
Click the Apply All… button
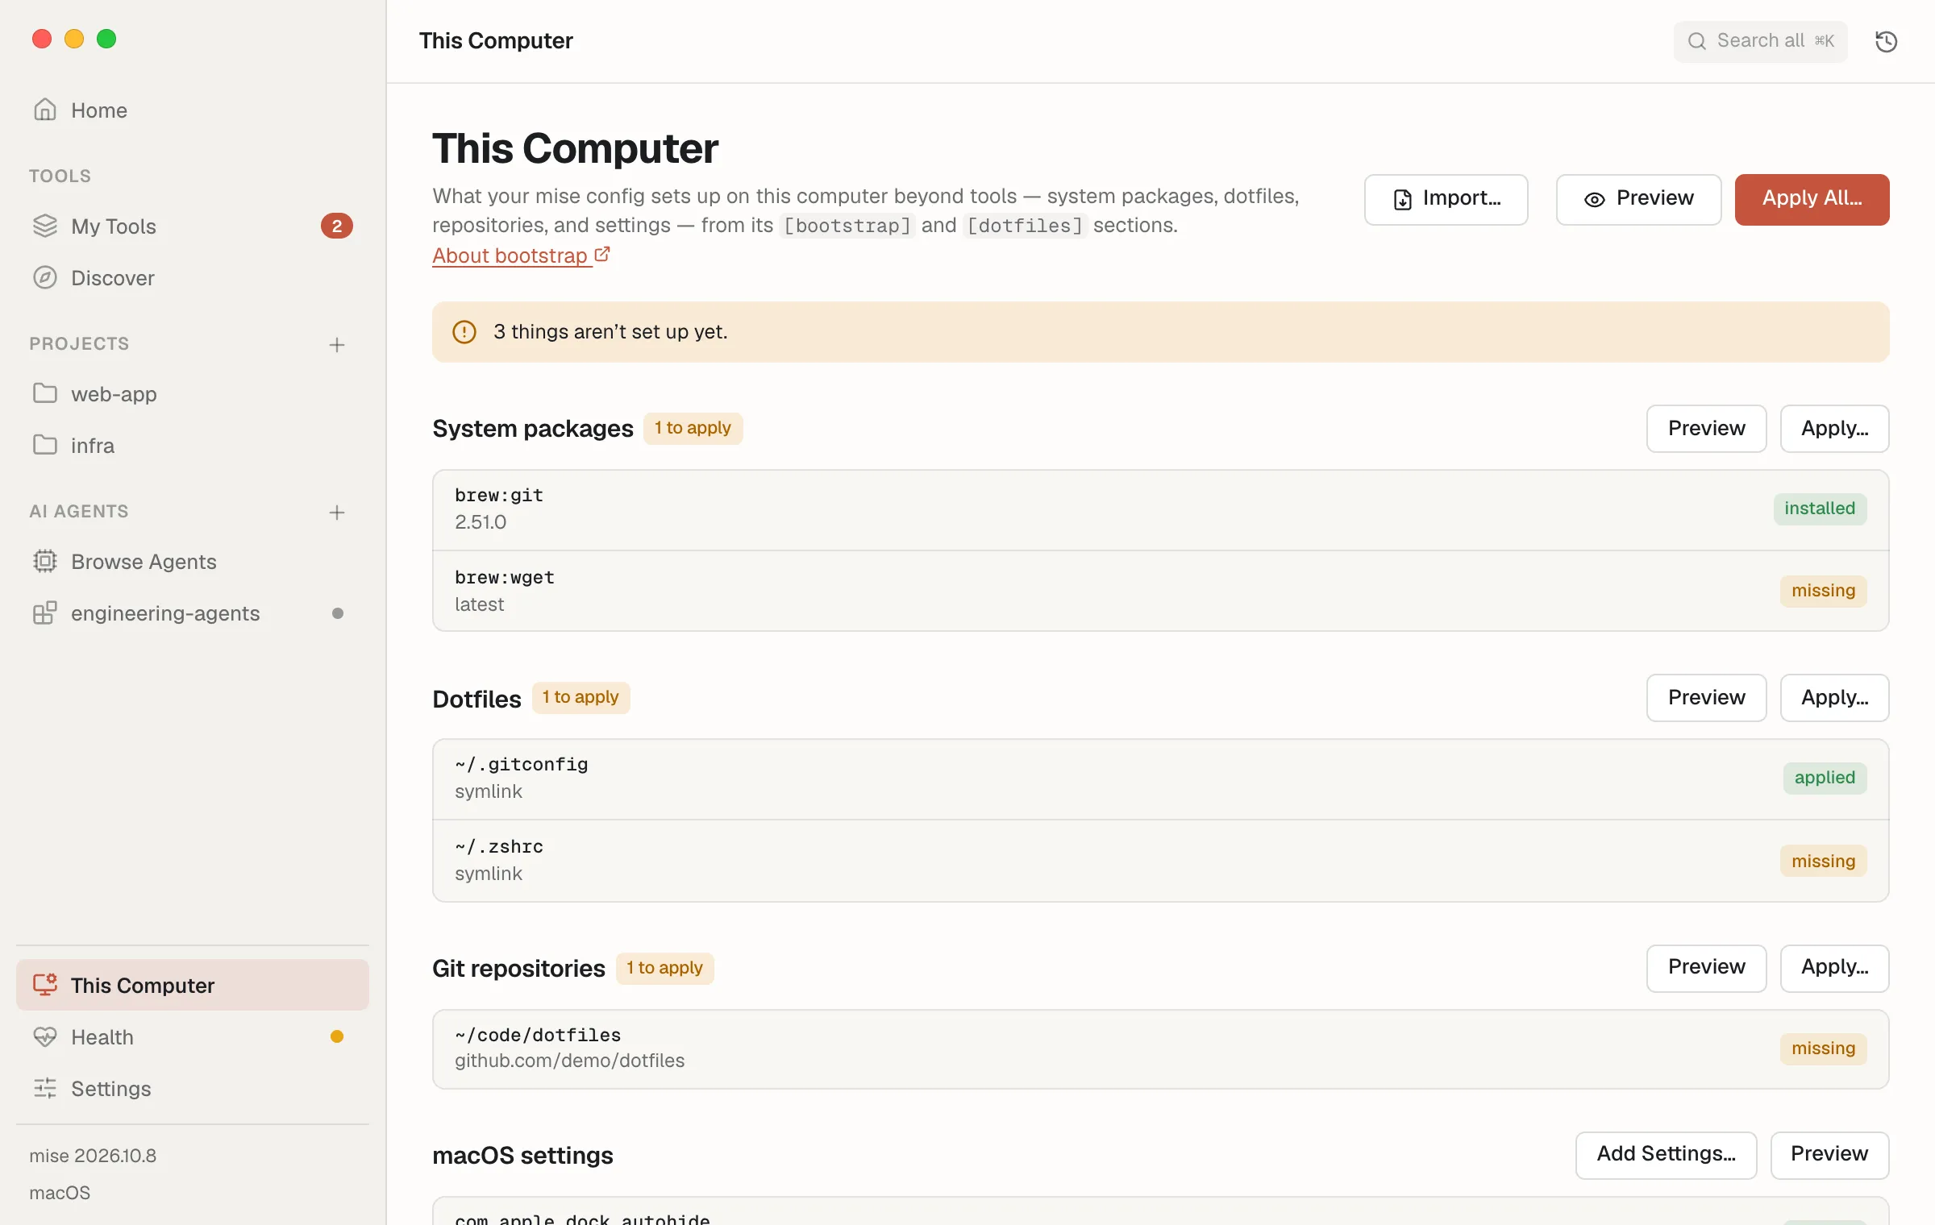1812,199
